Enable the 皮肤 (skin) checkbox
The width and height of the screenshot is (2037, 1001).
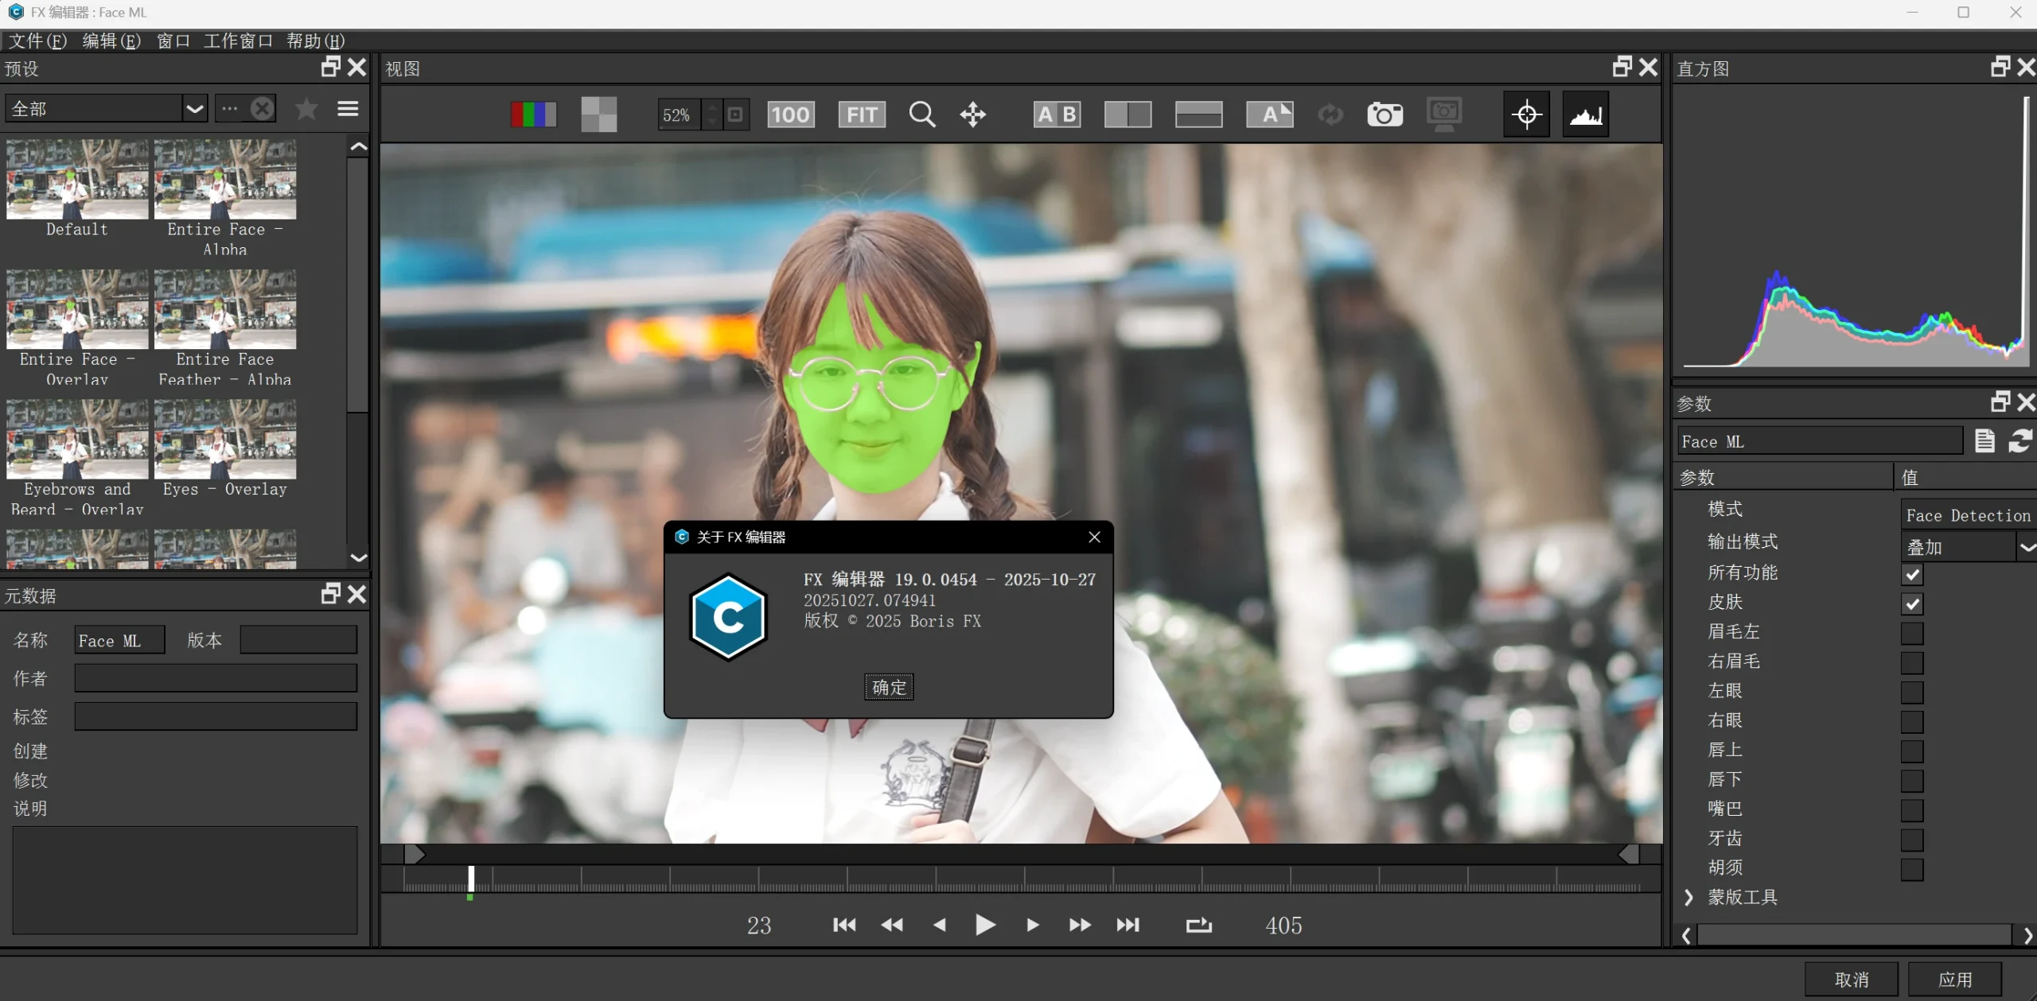1913,604
